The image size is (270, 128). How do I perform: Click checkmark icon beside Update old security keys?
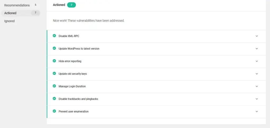coord(54,73)
